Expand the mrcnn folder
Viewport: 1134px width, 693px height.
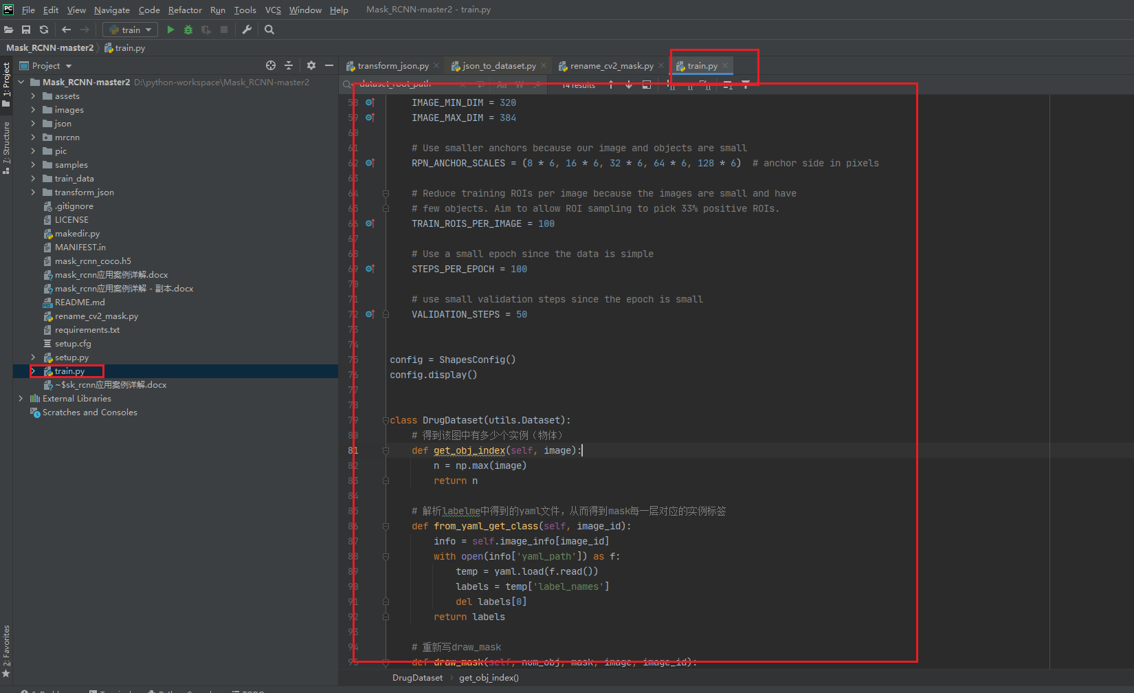click(x=33, y=137)
